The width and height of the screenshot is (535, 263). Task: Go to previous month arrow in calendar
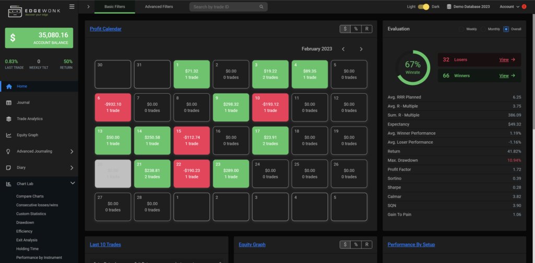(x=343, y=49)
